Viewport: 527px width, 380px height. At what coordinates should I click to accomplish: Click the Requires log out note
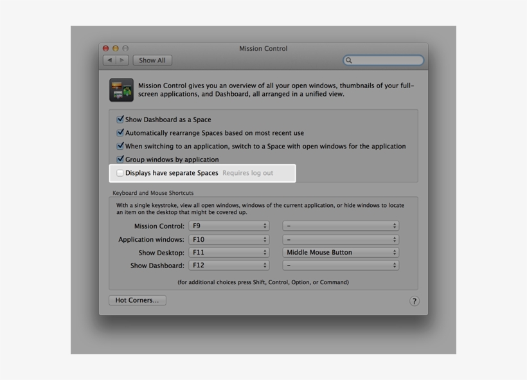[x=247, y=173]
